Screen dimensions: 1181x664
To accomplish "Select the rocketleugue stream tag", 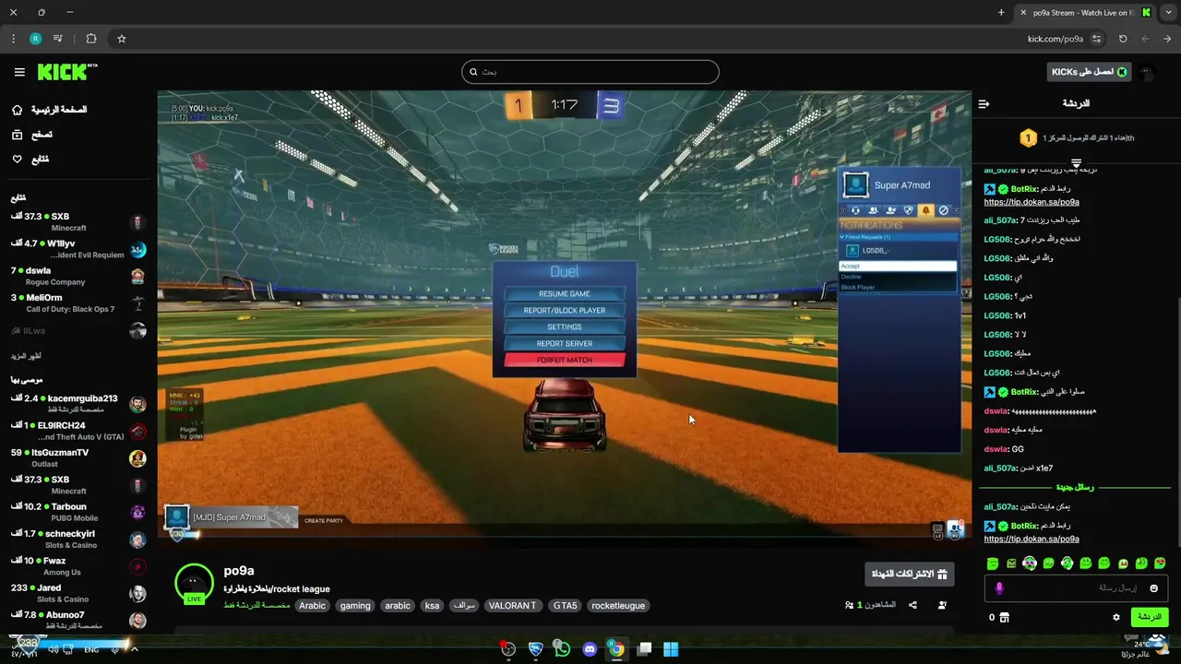I will 618,606.
